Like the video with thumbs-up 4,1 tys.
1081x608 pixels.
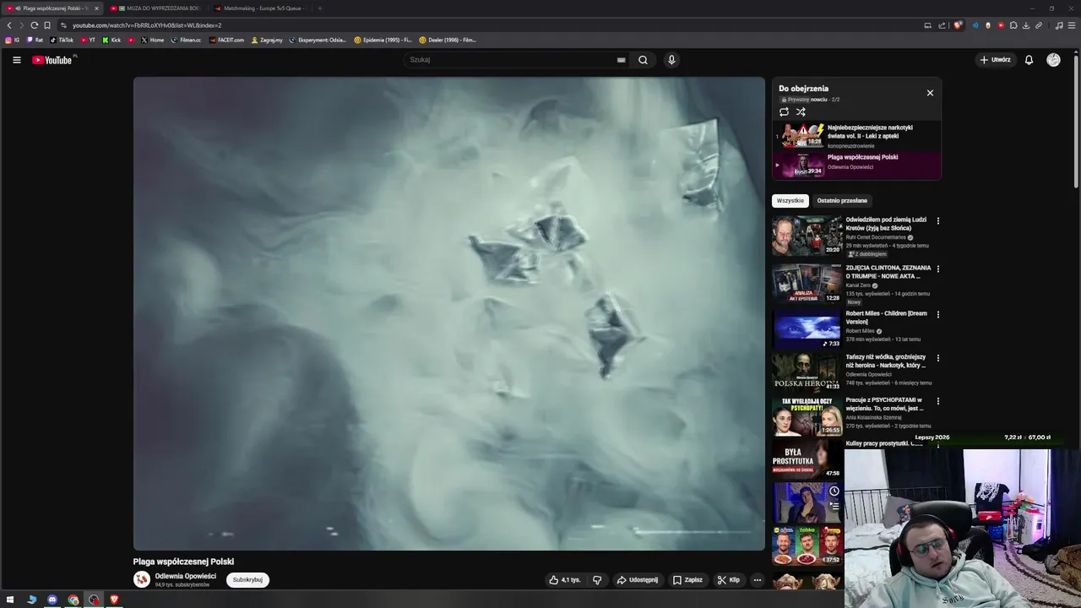point(565,580)
